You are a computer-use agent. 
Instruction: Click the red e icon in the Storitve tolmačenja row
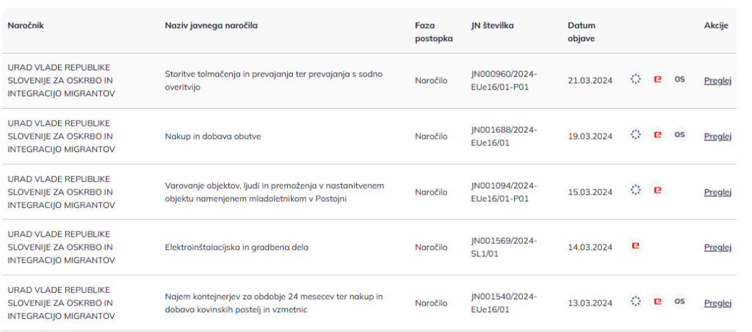pos(657,79)
